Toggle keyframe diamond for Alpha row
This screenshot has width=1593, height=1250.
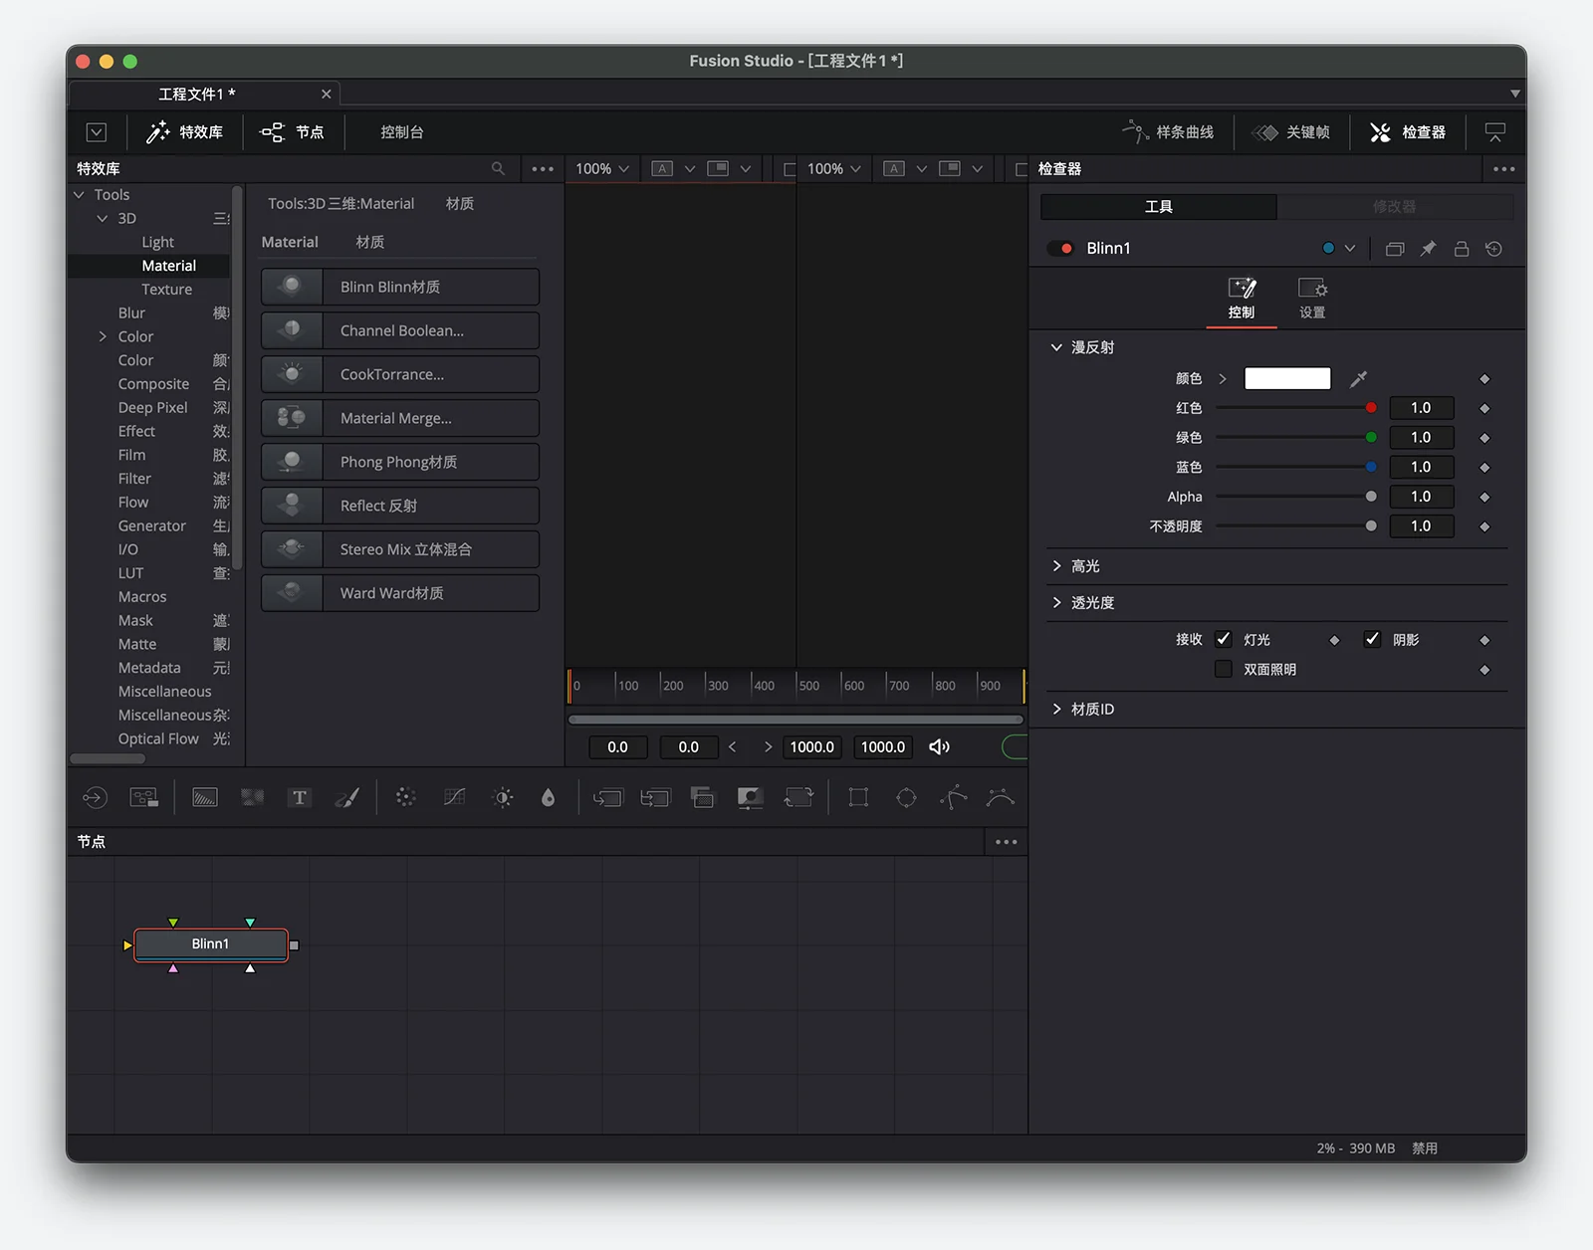[x=1484, y=497]
